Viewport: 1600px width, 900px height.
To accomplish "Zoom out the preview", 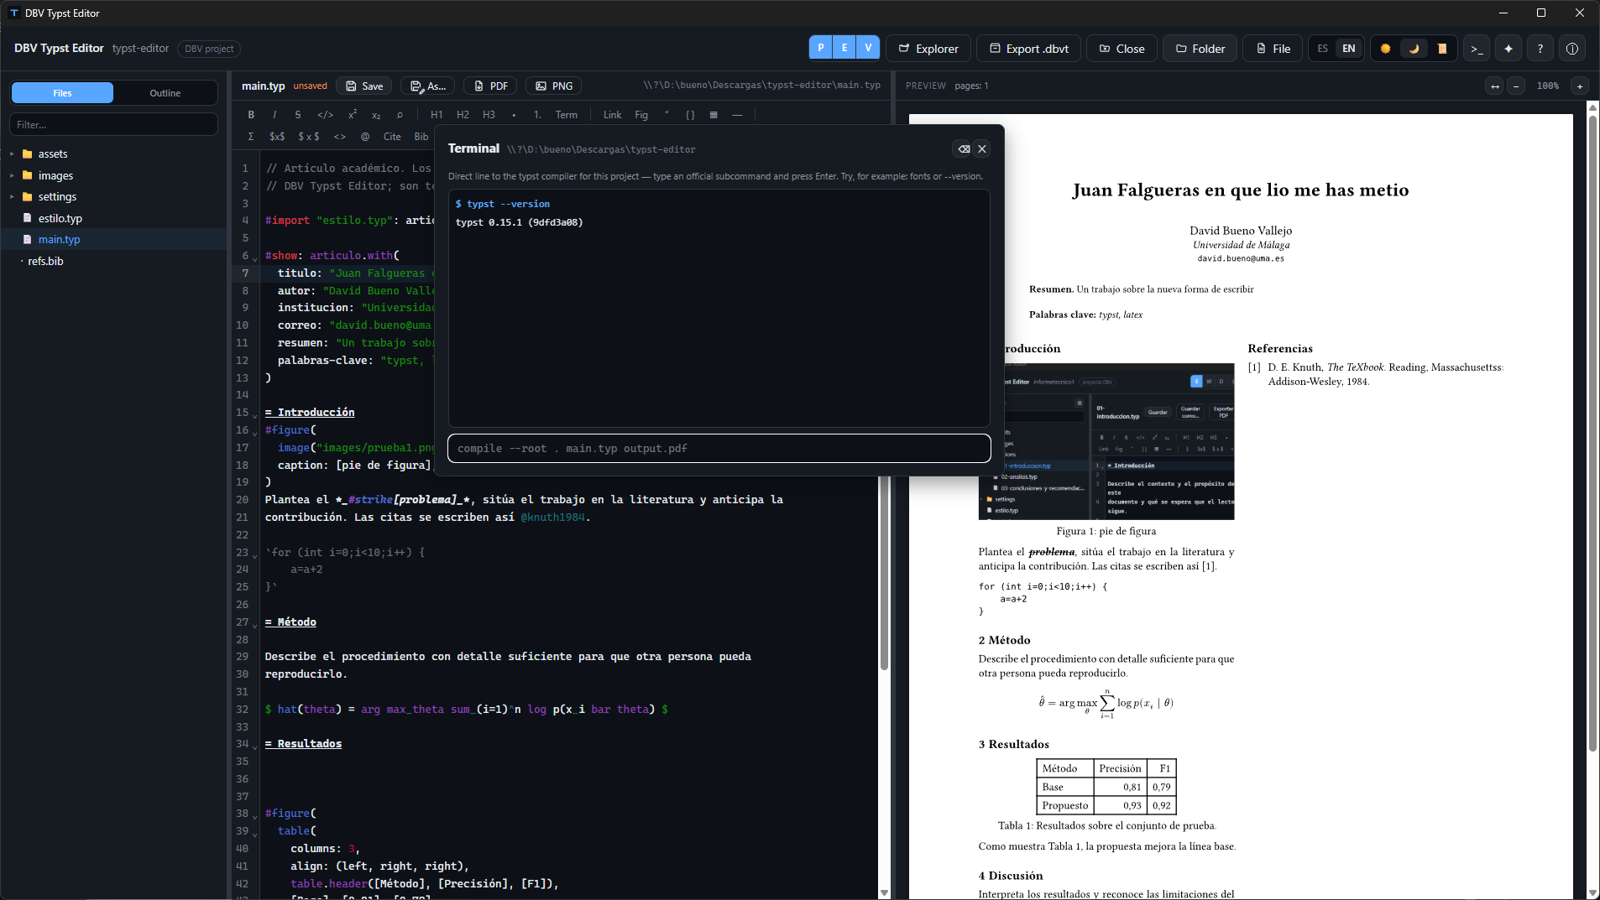I will pyautogui.click(x=1516, y=86).
